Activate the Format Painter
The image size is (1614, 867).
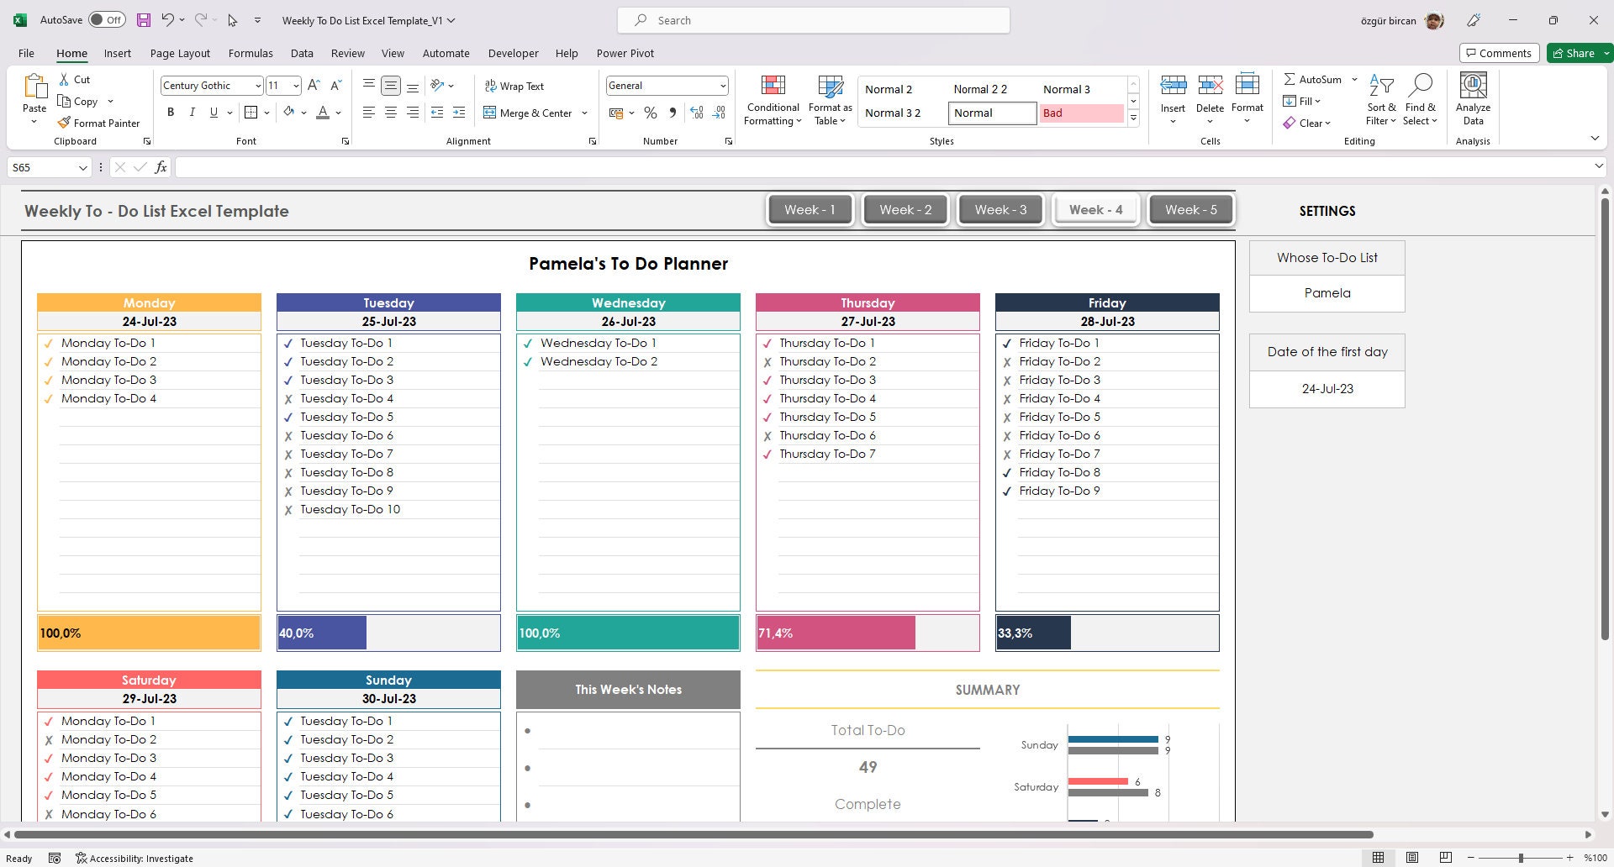click(99, 123)
